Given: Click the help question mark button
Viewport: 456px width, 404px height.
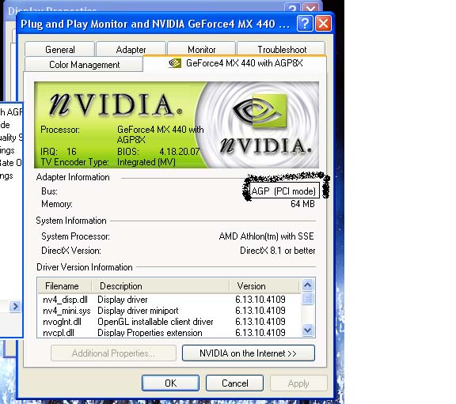Looking at the screenshot, I should tap(305, 23).
